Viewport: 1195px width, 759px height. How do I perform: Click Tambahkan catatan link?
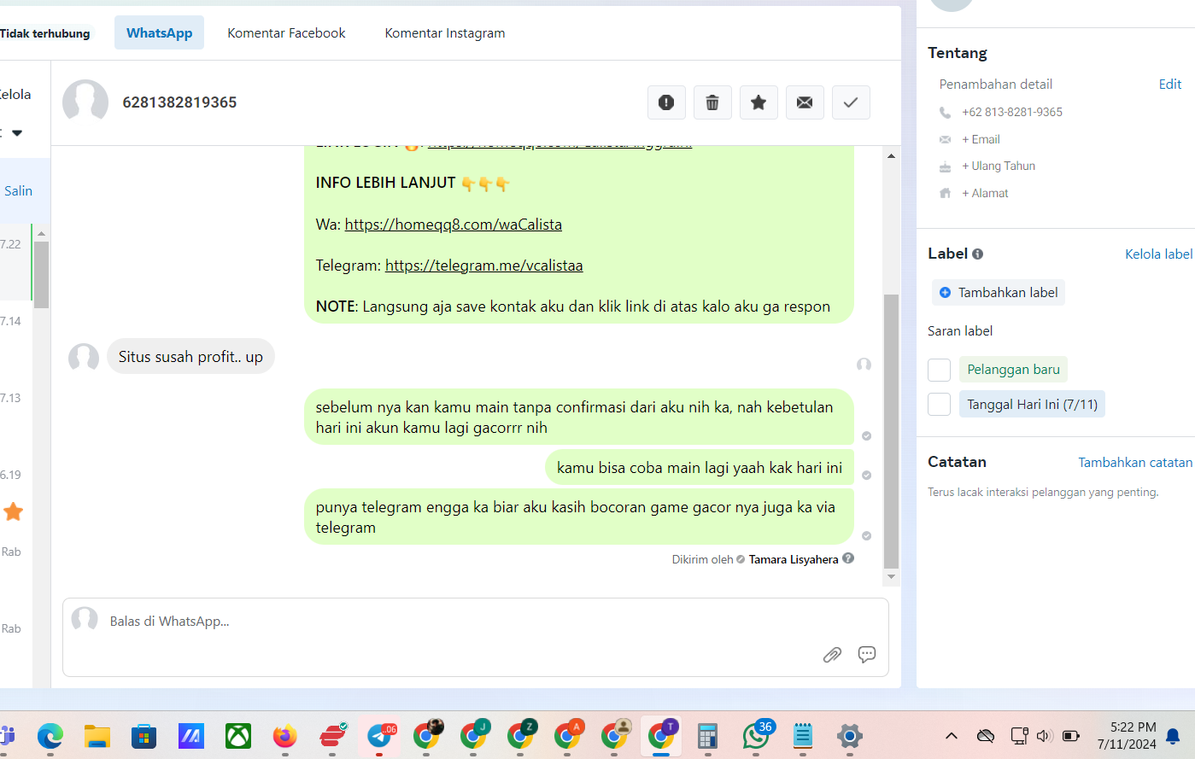(x=1135, y=463)
